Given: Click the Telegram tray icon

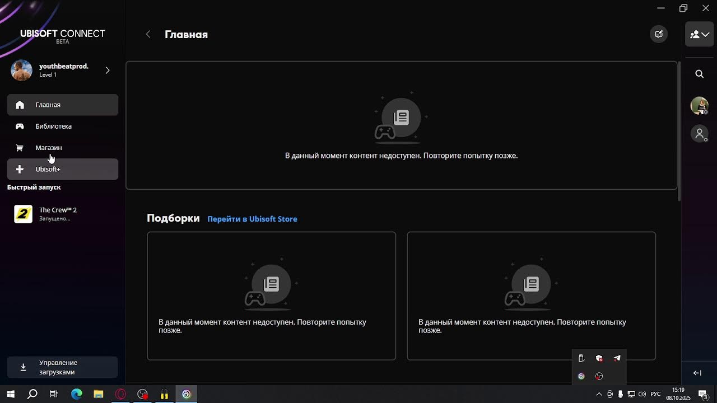Looking at the screenshot, I should pos(617,358).
